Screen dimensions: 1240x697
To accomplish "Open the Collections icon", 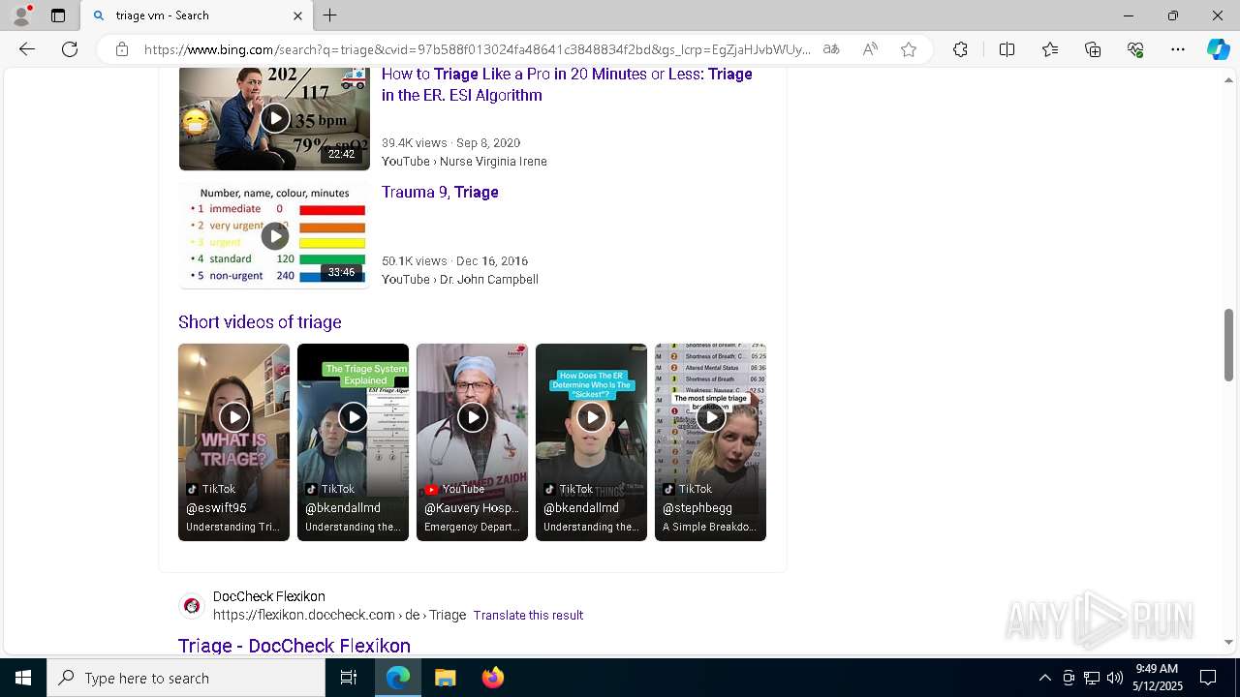I will [x=1093, y=49].
